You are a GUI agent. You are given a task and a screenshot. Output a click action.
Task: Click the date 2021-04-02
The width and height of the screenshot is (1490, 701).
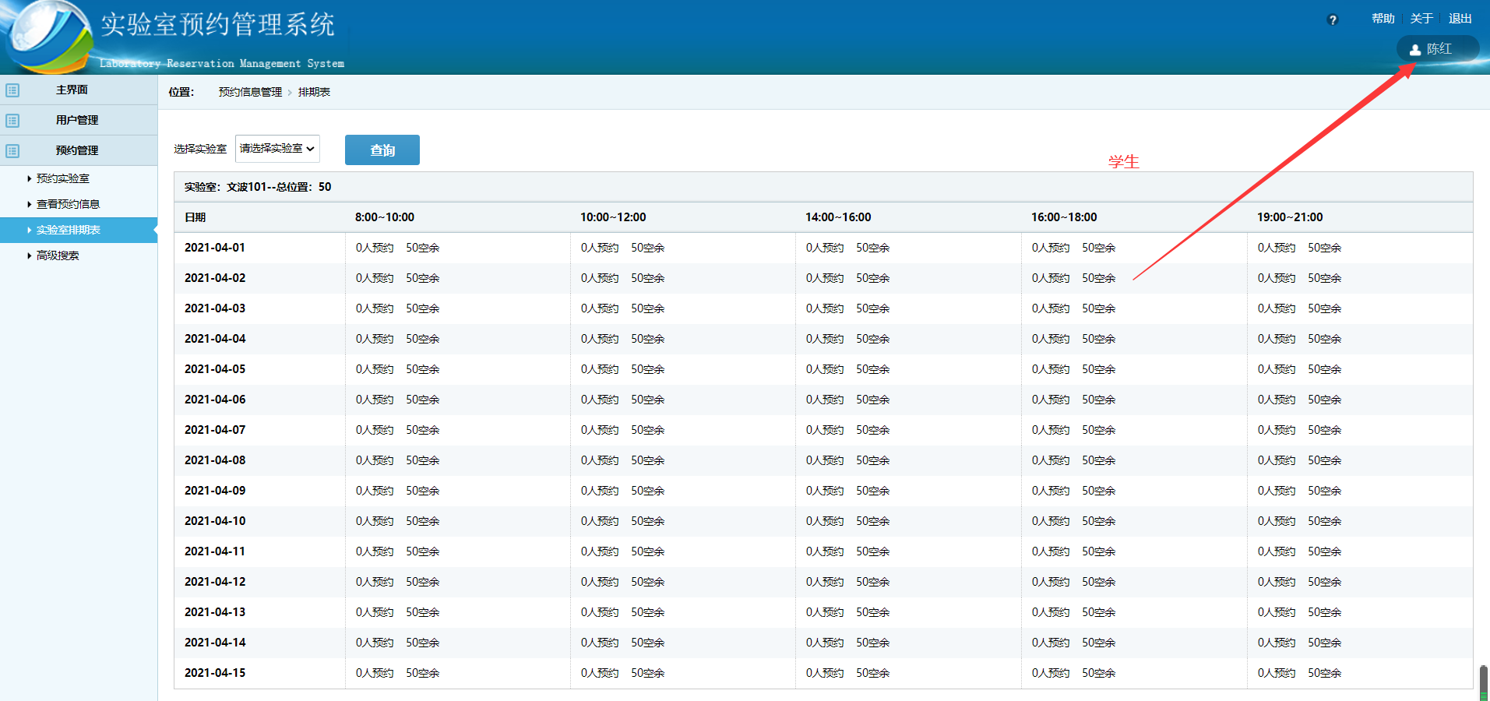[x=215, y=278]
